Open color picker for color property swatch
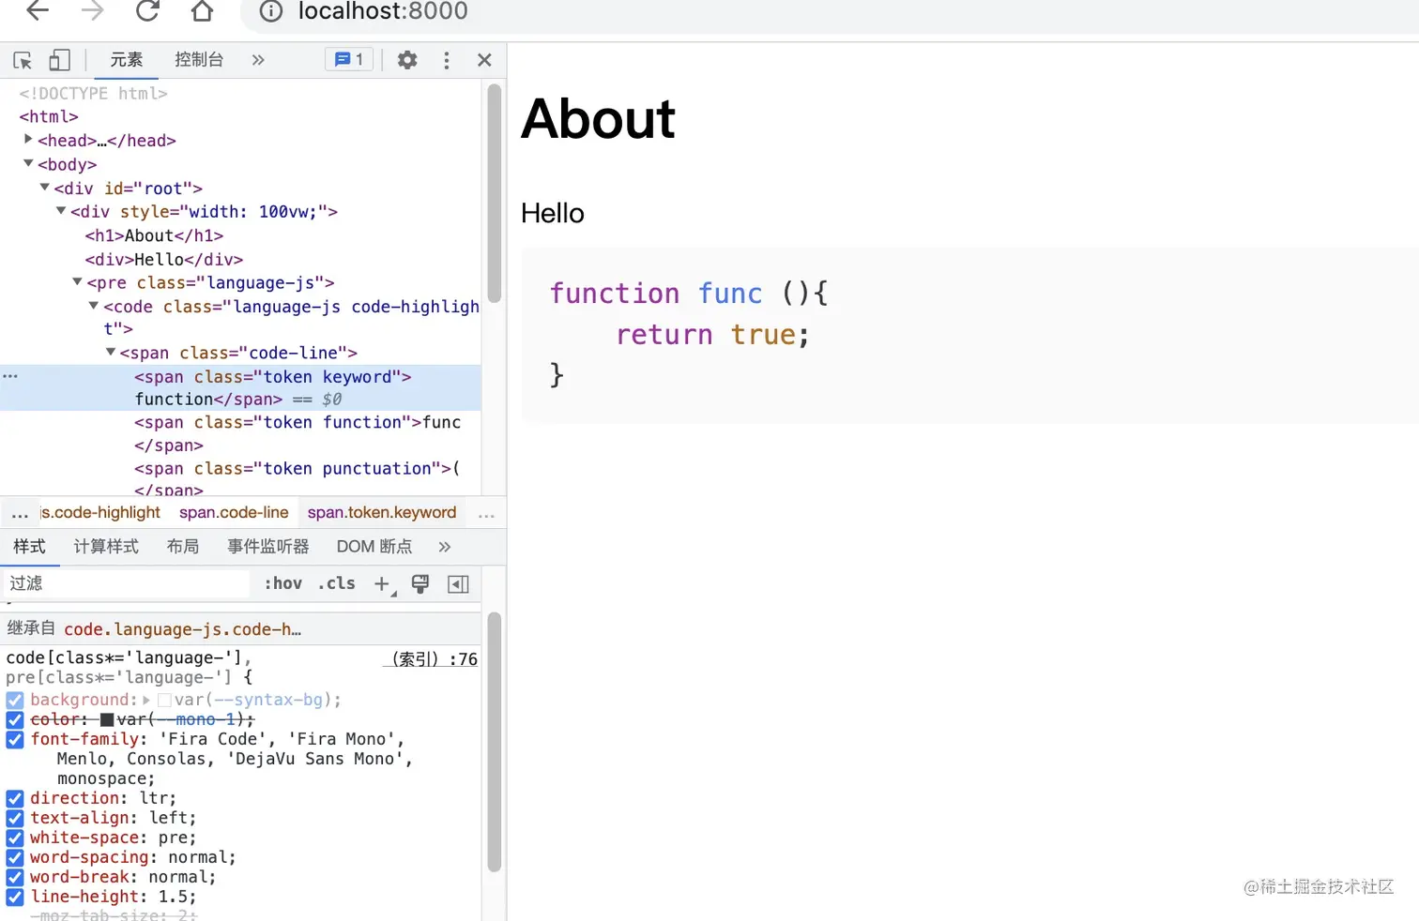Image resolution: width=1419 pixels, height=921 pixels. (x=107, y=719)
